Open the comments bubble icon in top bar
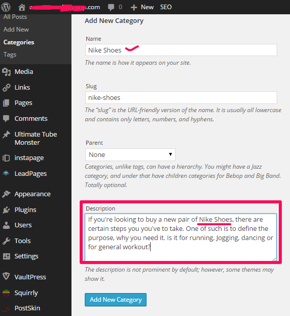 click(x=111, y=7)
